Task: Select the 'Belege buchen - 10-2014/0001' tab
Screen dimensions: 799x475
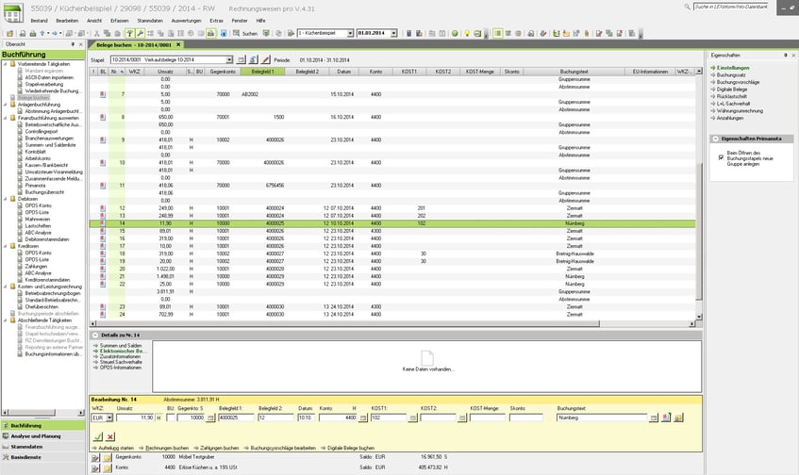Action: pos(135,45)
